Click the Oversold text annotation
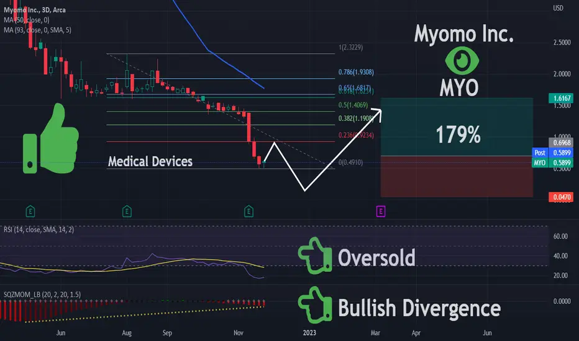579x341 pixels. click(376, 257)
